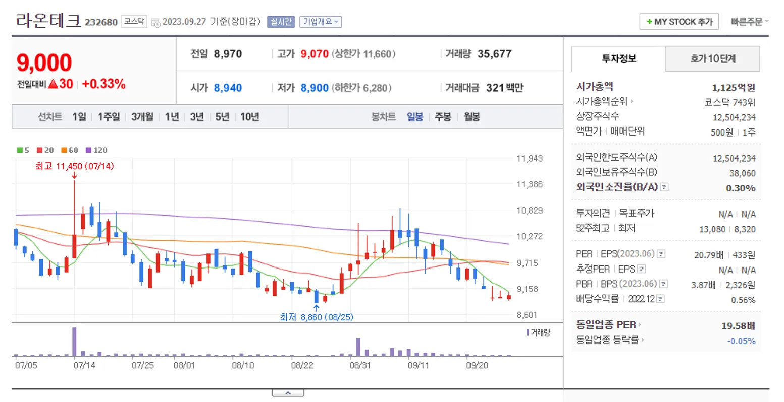Click the 거래대금 value 321 백만
The image size is (784, 402).
point(505,88)
